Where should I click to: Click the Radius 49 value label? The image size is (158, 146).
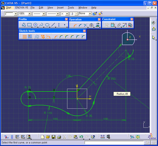122,94
